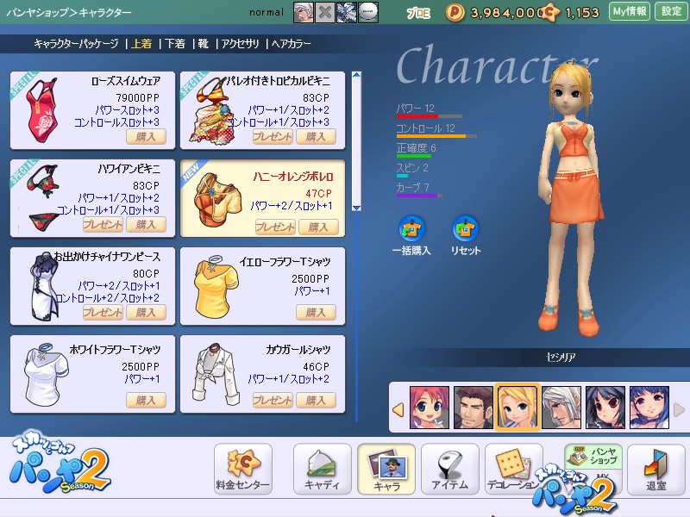Click プレゼント for ハニーオレンジボレロ
The image size is (690, 517).
tap(274, 227)
